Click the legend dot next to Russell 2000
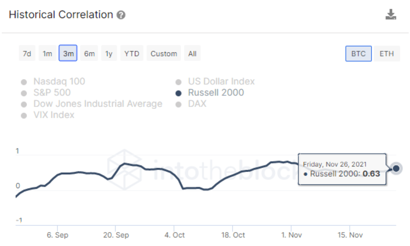The height and width of the screenshot is (246, 410). point(179,93)
